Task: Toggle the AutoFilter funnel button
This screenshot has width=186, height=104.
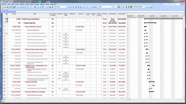Action: [x=147, y=7]
